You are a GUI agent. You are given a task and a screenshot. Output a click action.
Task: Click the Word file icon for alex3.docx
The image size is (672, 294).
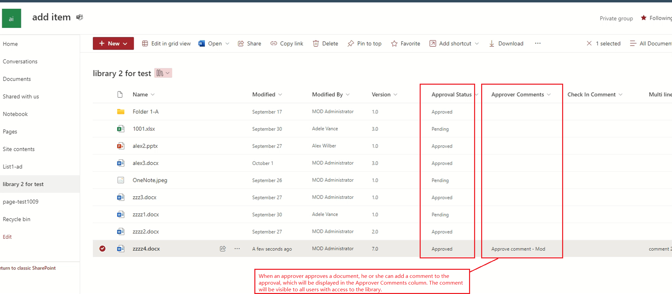click(x=121, y=163)
